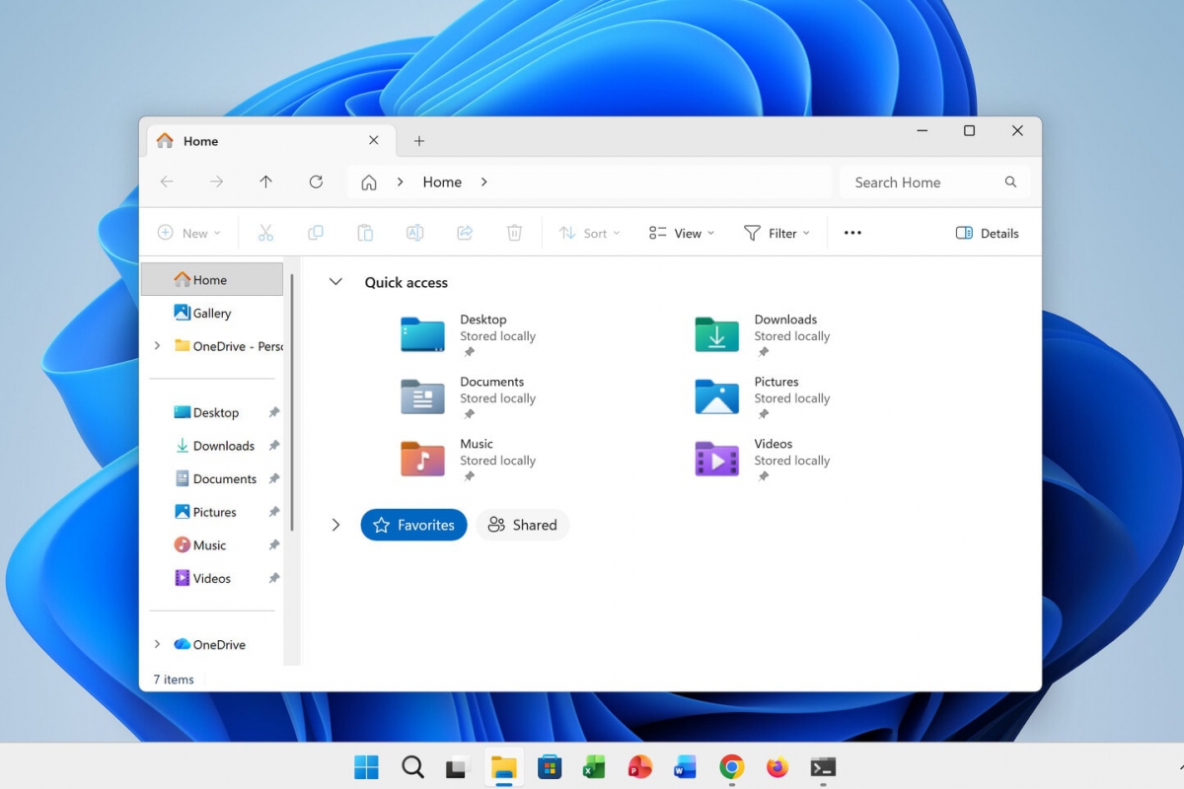The image size is (1184, 789).
Task: Open Task View from taskbar
Action: (x=458, y=767)
